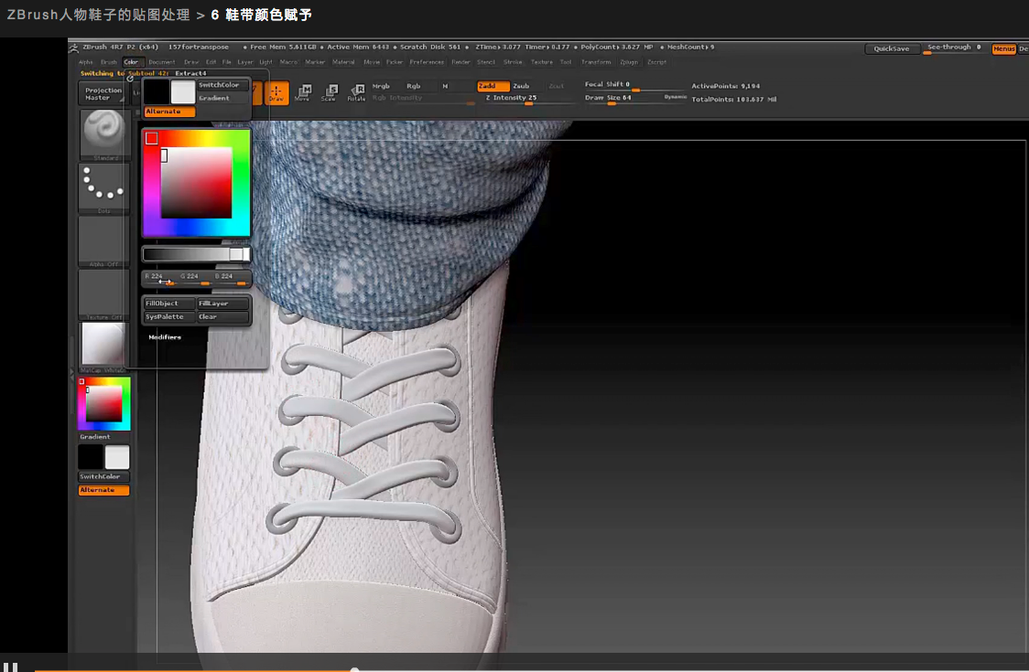Open the Texture menu

[x=541, y=62]
